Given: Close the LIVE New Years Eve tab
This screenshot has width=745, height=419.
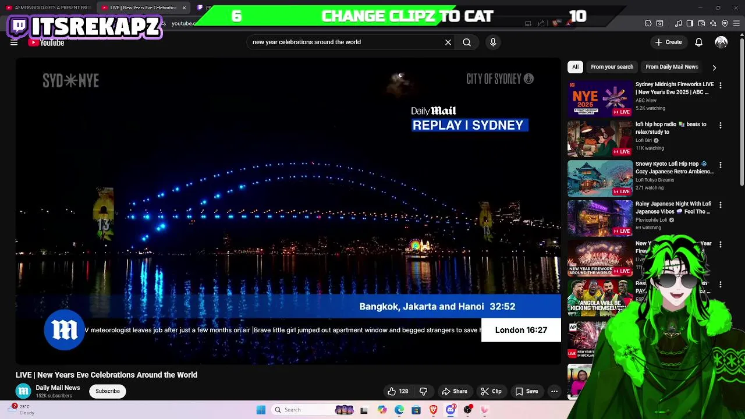Looking at the screenshot, I should coord(184,8).
